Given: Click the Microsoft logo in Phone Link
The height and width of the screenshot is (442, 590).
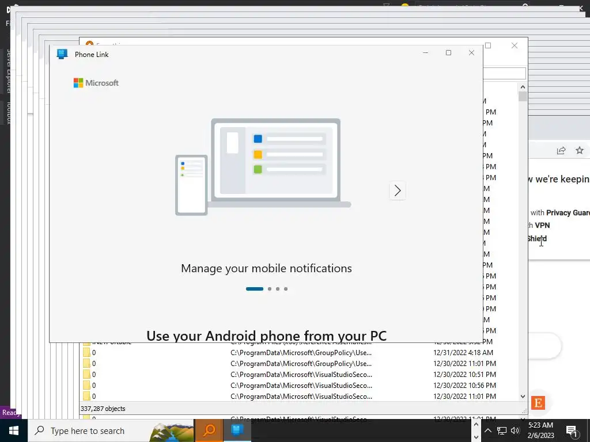Looking at the screenshot, I should pyautogui.click(x=96, y=83).
